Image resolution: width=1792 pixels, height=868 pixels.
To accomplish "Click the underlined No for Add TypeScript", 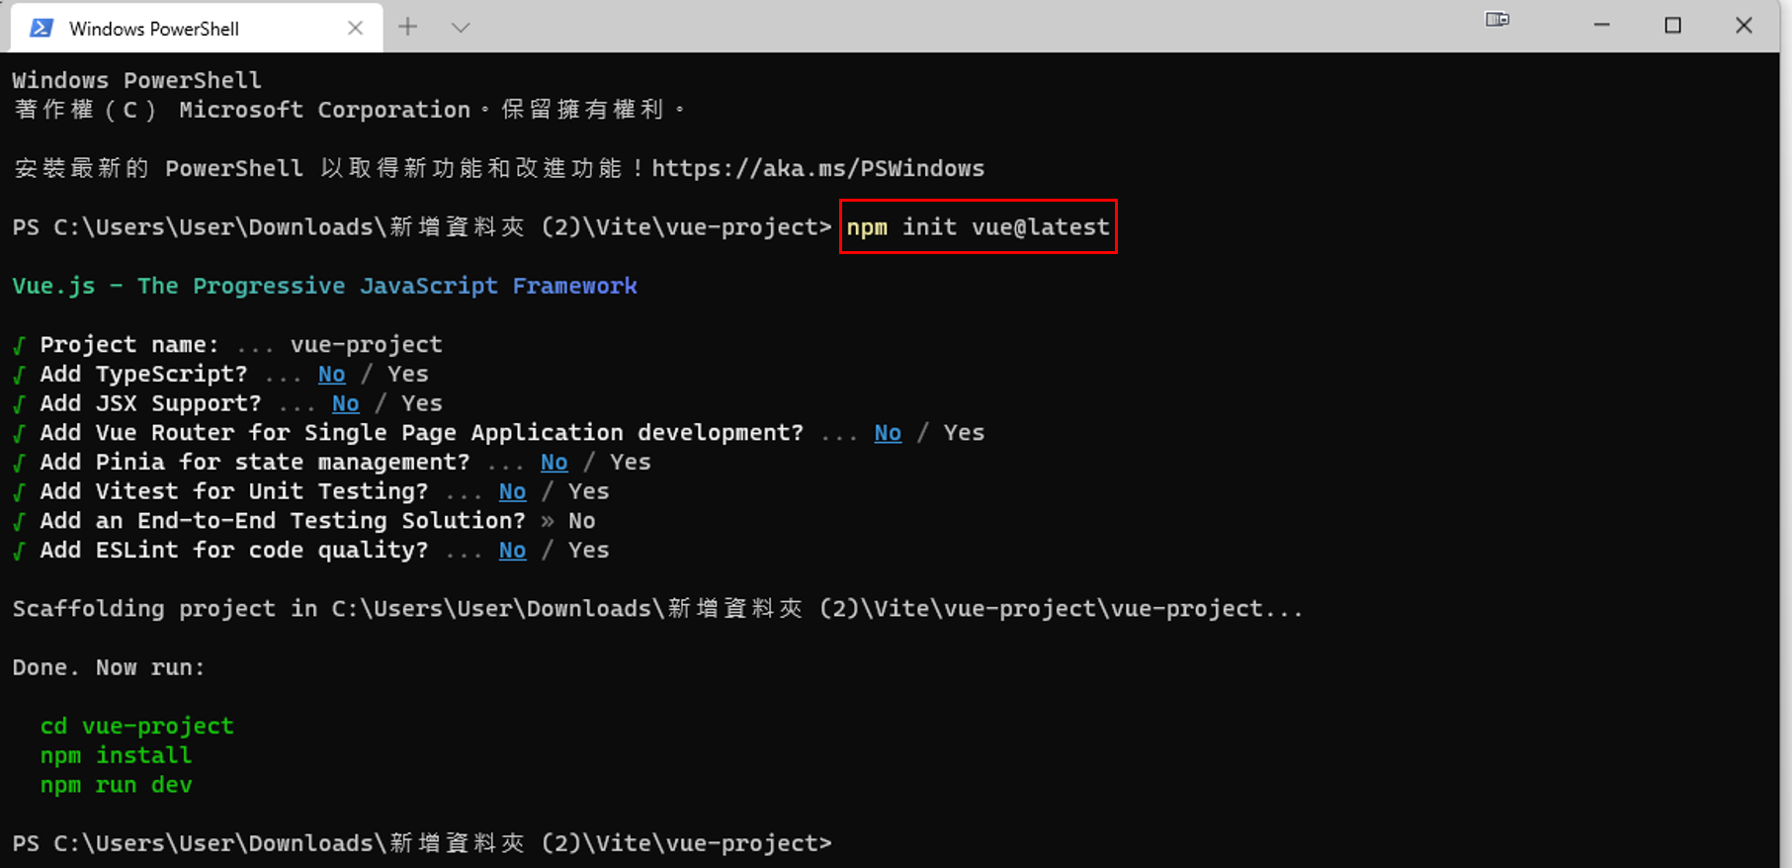I will 331,375.
